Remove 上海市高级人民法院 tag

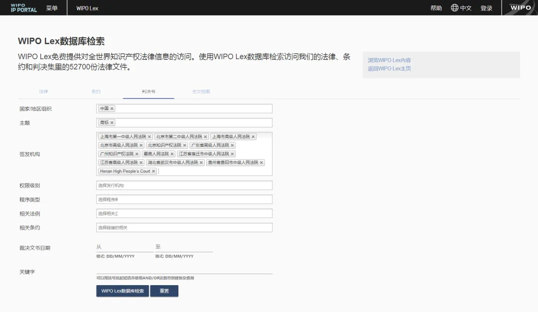click(x=253, y=137)
